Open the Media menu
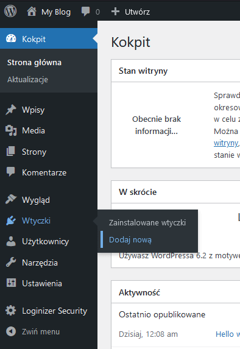 point(49,130)
